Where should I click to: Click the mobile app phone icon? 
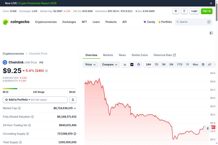pos(184,11)
